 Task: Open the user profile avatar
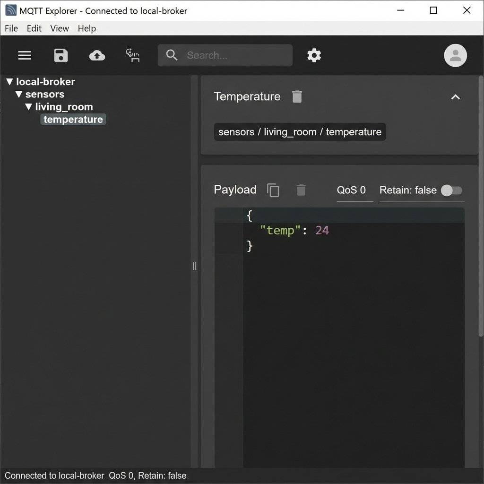(455, 55)
